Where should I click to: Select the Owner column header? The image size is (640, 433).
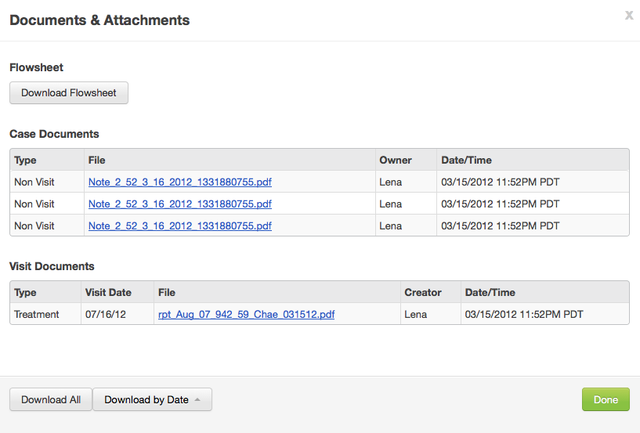tap(396, 160)
